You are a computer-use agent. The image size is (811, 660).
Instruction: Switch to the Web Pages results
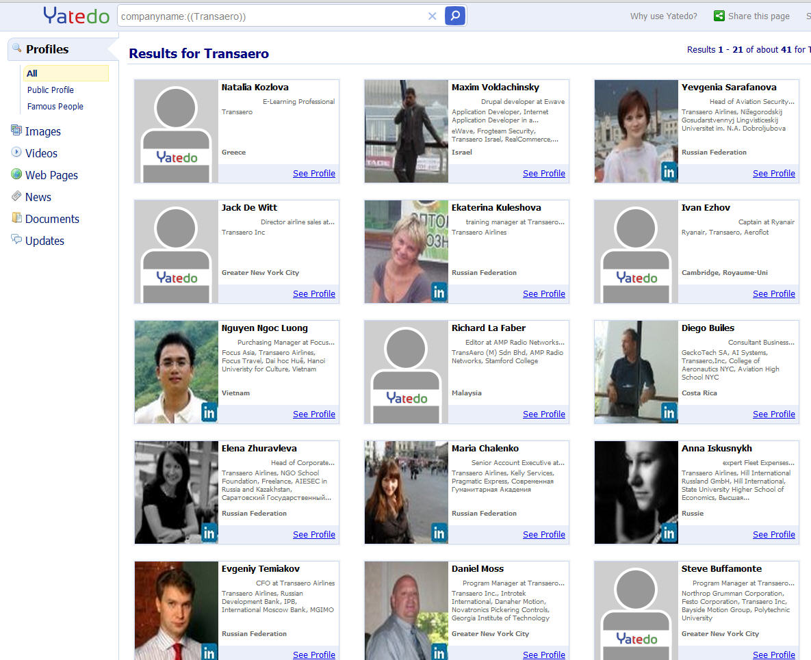point(52,175)
